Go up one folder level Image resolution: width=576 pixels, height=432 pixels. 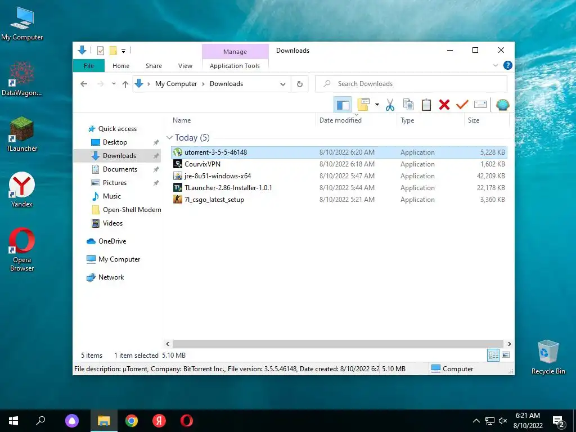coord(125,84)
